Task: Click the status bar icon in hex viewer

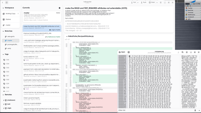Action: click(195, 110)
